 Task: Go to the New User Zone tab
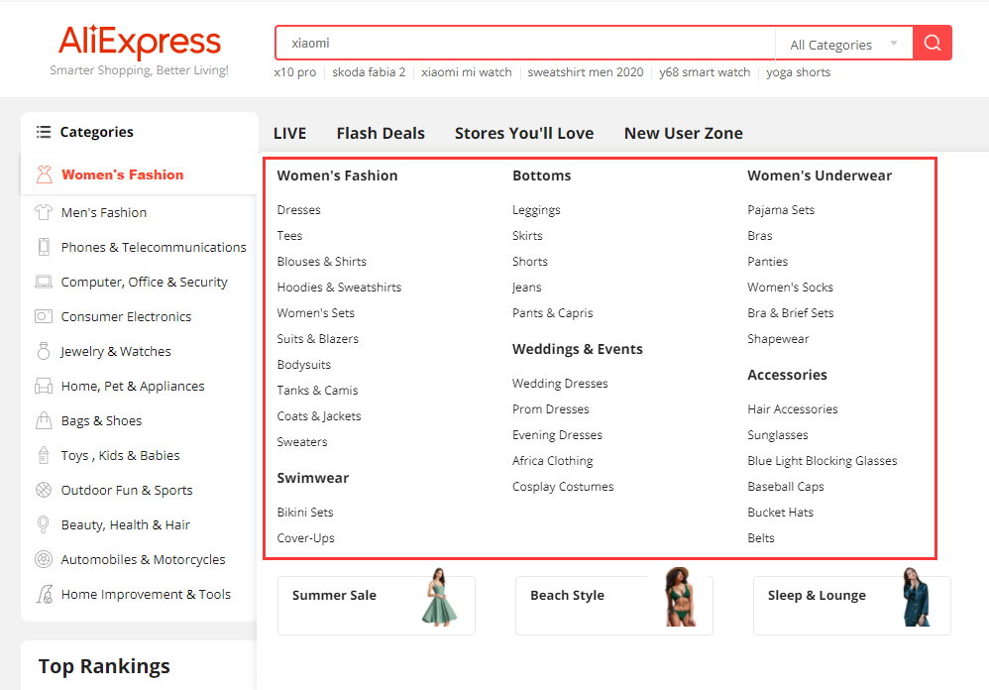[x=683, y=133]
